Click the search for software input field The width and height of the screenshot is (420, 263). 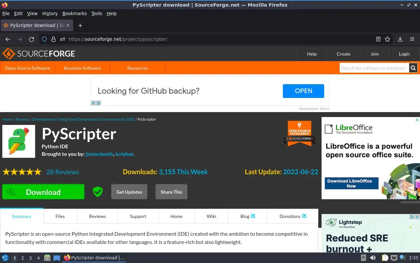(374, 68)
